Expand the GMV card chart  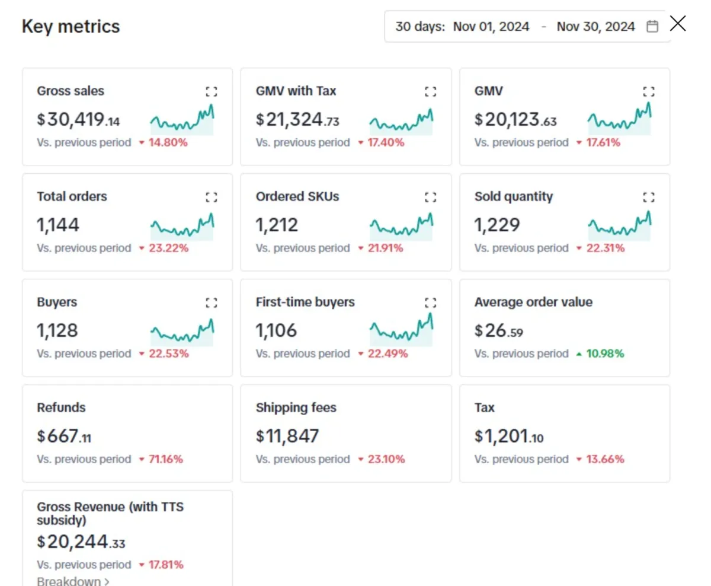[649, 91]
